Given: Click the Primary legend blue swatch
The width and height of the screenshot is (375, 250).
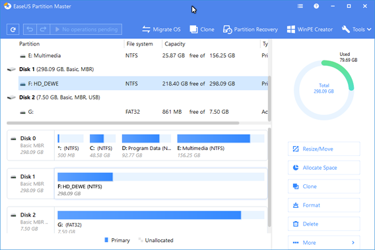Looking at the screenshot, I should (106, 240).
